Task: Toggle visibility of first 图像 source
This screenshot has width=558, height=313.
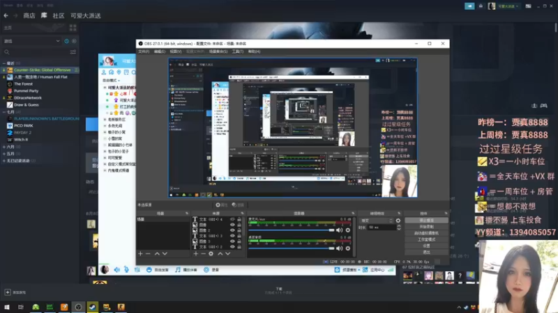Action: click(x=232, y=225)
